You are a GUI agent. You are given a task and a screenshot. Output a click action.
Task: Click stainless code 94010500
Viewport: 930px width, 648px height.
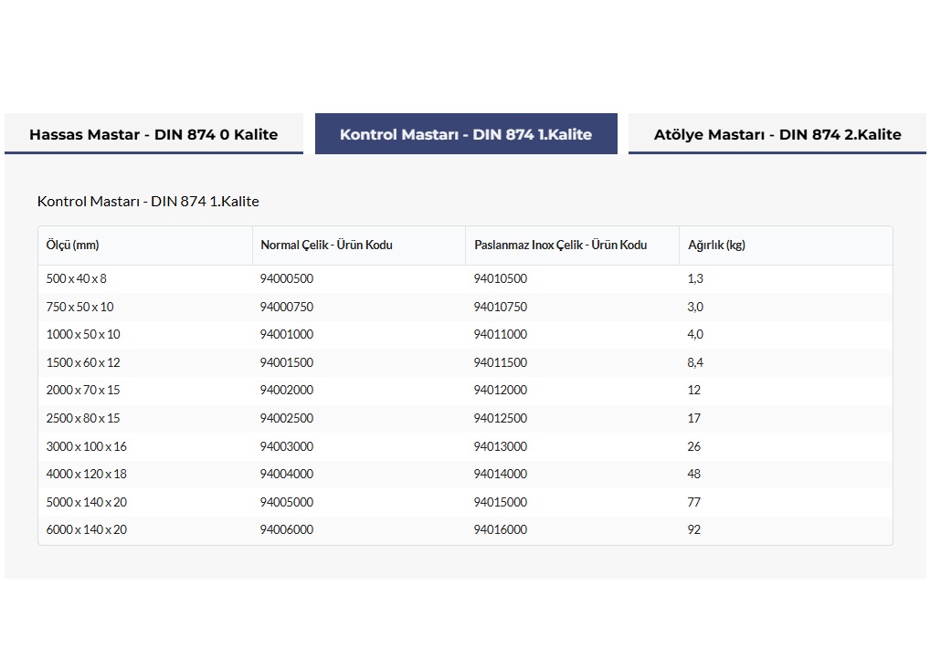[x=501, y=279]
